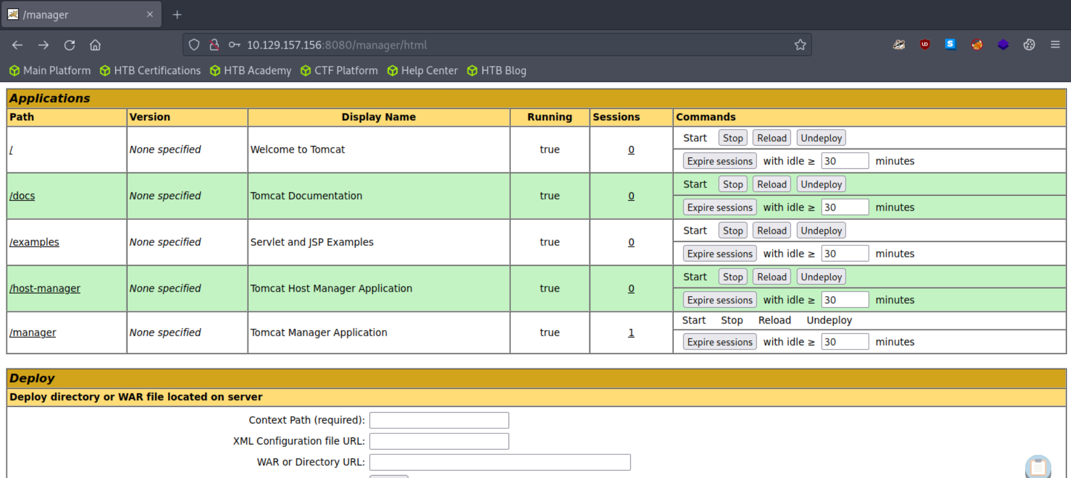Open the / root path link
Image resolution: width=1071 pixels, height=478 pixels.
point(11,150)
